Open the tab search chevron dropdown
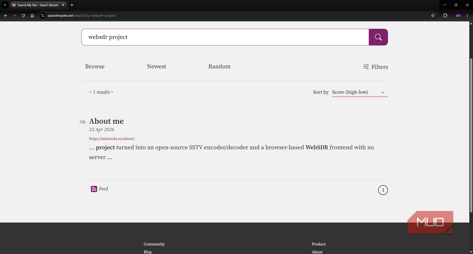 (5, 5)
